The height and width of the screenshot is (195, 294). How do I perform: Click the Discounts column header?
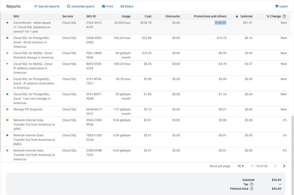pos(172,16)
